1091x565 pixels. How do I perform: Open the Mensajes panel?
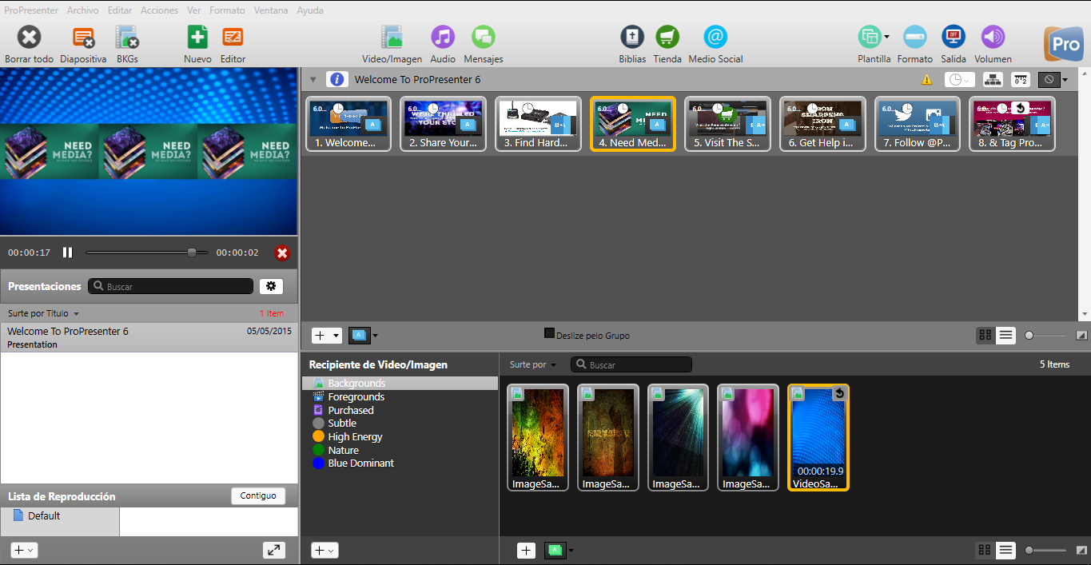pyautogui.click(x=483, y=38)
